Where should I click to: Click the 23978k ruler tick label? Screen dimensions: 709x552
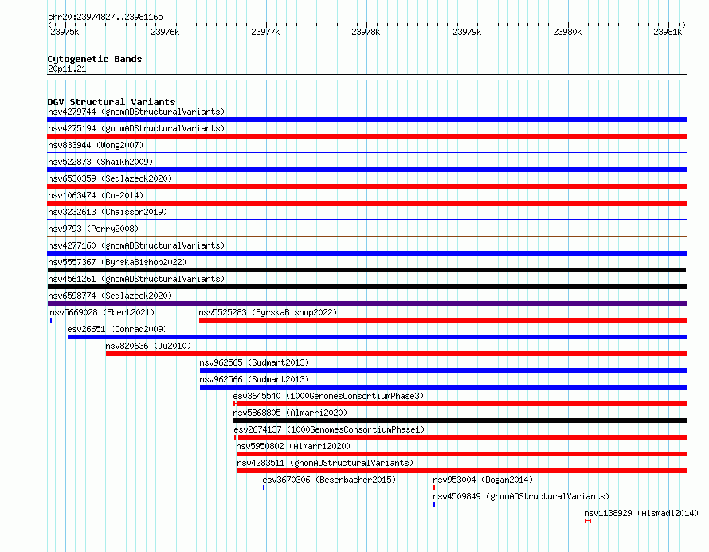[366, 32]
